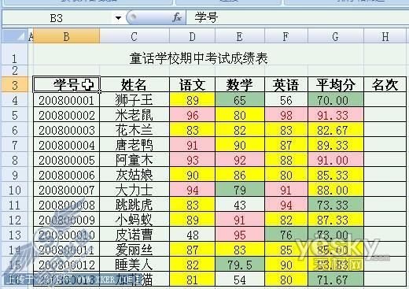The width and height of the screenshot is (409, 289).
Task: Select the name cell 皮诺曹
Action: tap(134, 235)
